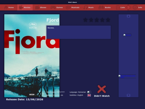Image resolution: width=145 pixels, height=109 pixels.
Task: Click the "Subtitles: English" text
Action: pyautogui.click(x=76, y=95)
